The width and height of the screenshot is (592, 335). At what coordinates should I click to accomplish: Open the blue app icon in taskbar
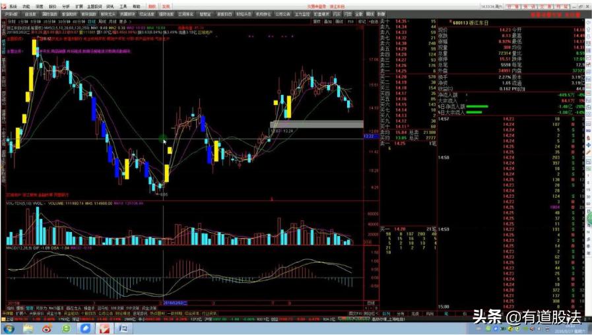(85, 328)
